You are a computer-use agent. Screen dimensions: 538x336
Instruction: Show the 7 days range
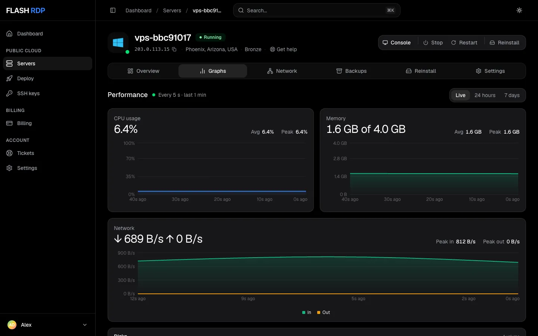[x=512, y=95]
